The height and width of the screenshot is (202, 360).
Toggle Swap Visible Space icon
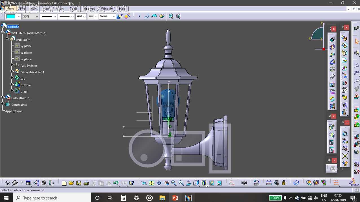219,183
